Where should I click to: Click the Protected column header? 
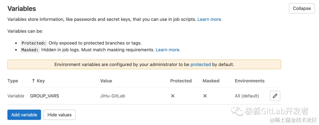pyautogui.click(x=181, y=81)
